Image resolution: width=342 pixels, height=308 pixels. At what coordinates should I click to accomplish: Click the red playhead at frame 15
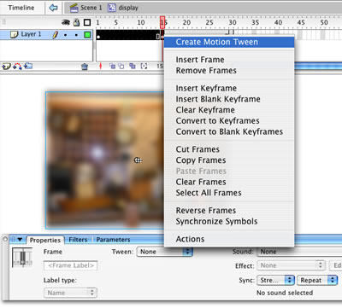point(162,22)
